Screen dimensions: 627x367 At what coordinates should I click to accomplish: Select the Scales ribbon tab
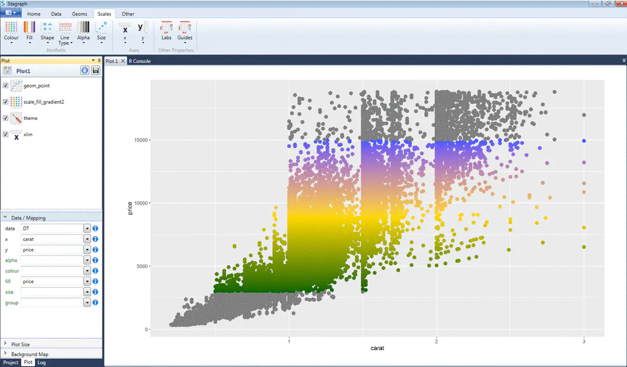coord(104,14)
